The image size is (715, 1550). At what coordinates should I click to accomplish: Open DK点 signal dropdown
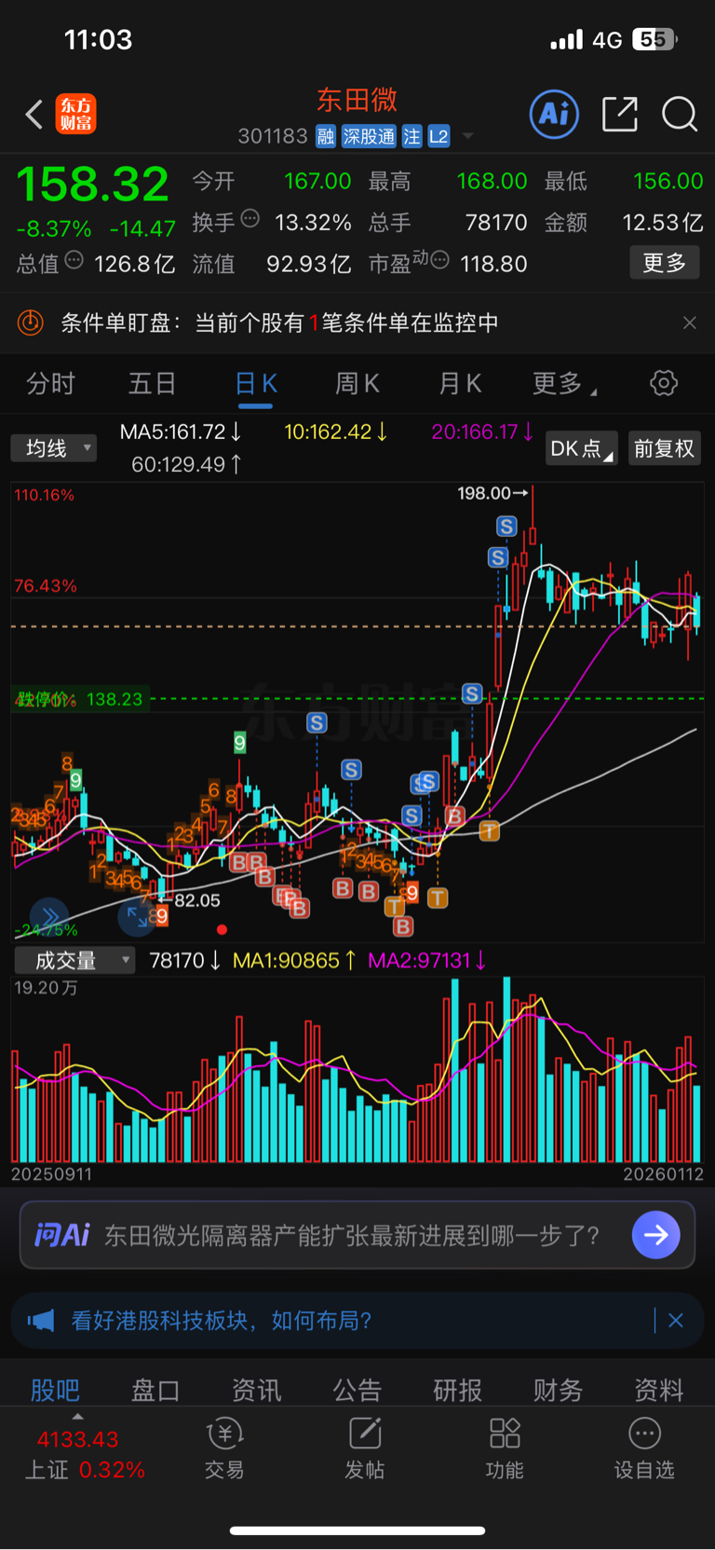[581, 448]
